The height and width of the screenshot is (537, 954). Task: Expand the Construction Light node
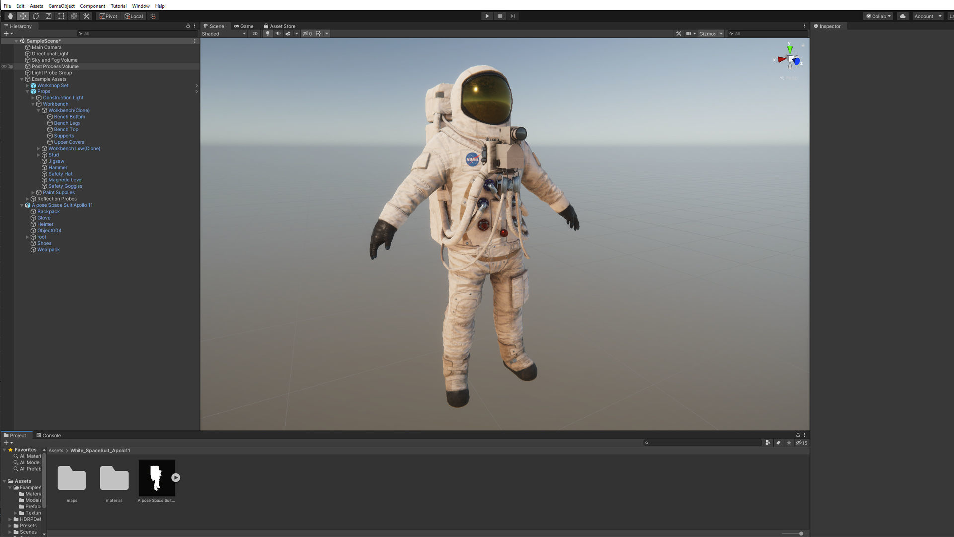click(33, 98)
